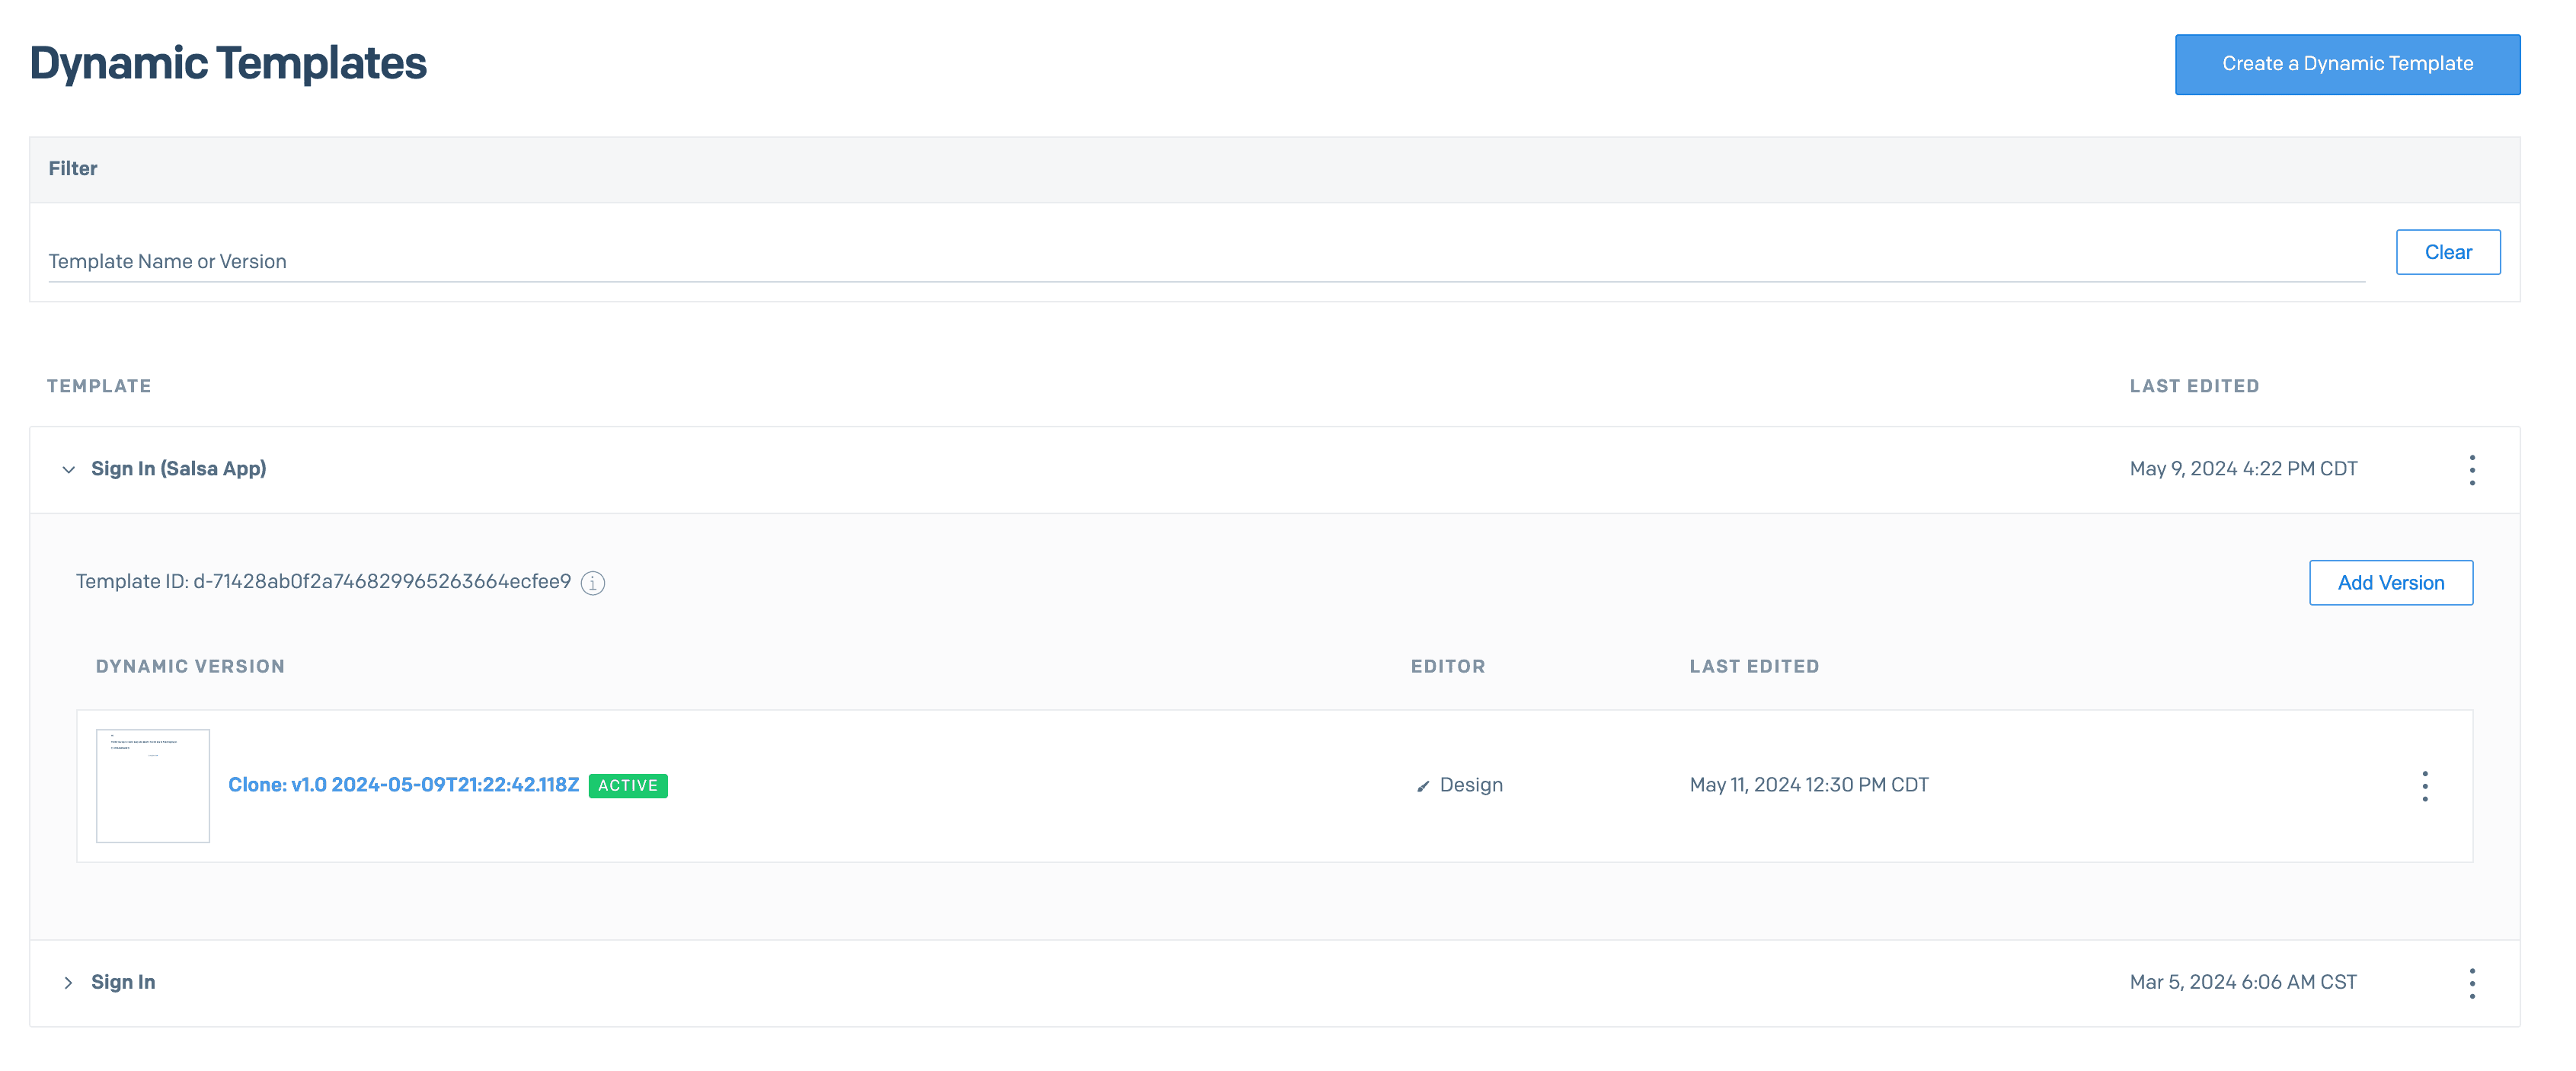Viewport: 2576px width, 1071px height.
Task: Click the Template ID info icon
Action: (x=593, y=582)
